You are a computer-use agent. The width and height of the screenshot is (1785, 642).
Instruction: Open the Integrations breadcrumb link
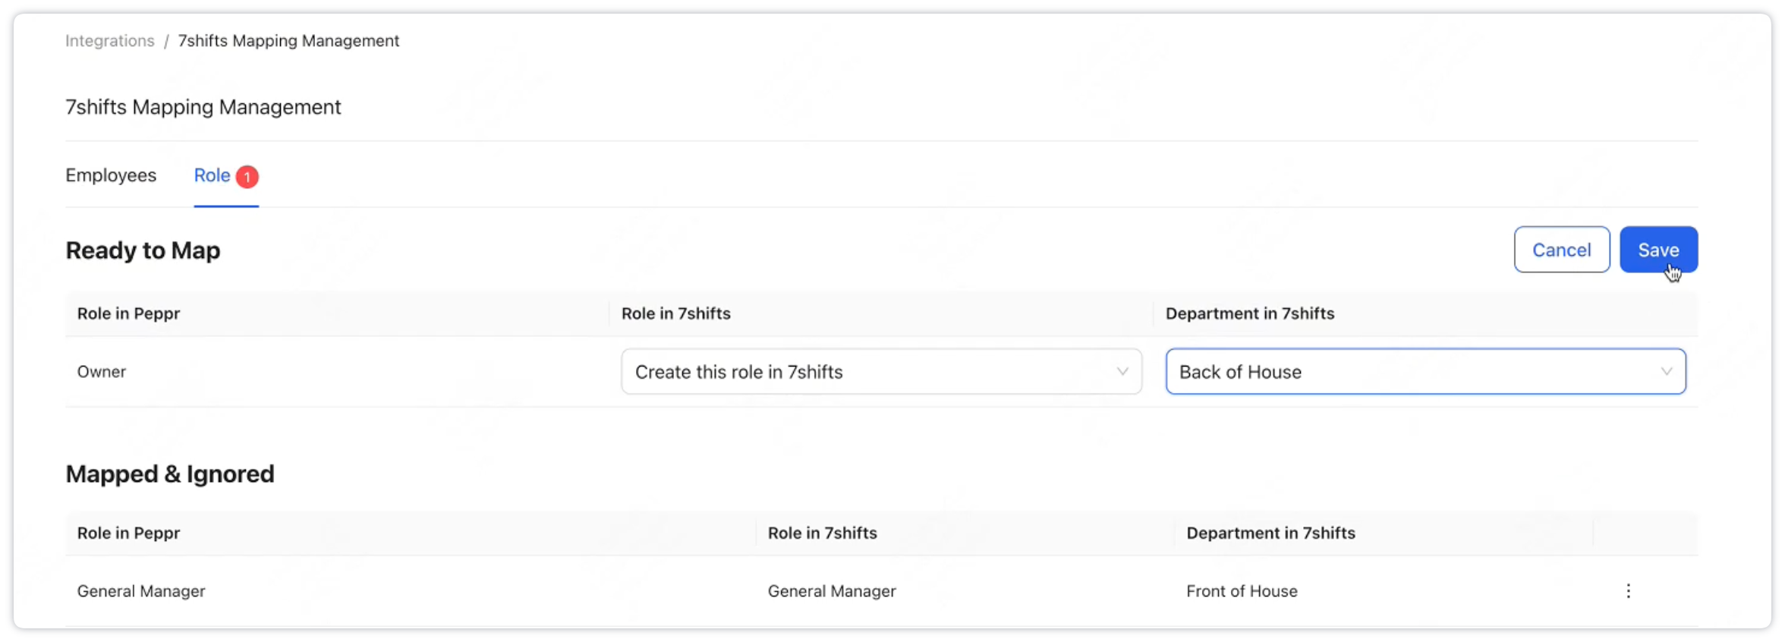(110, 41)
